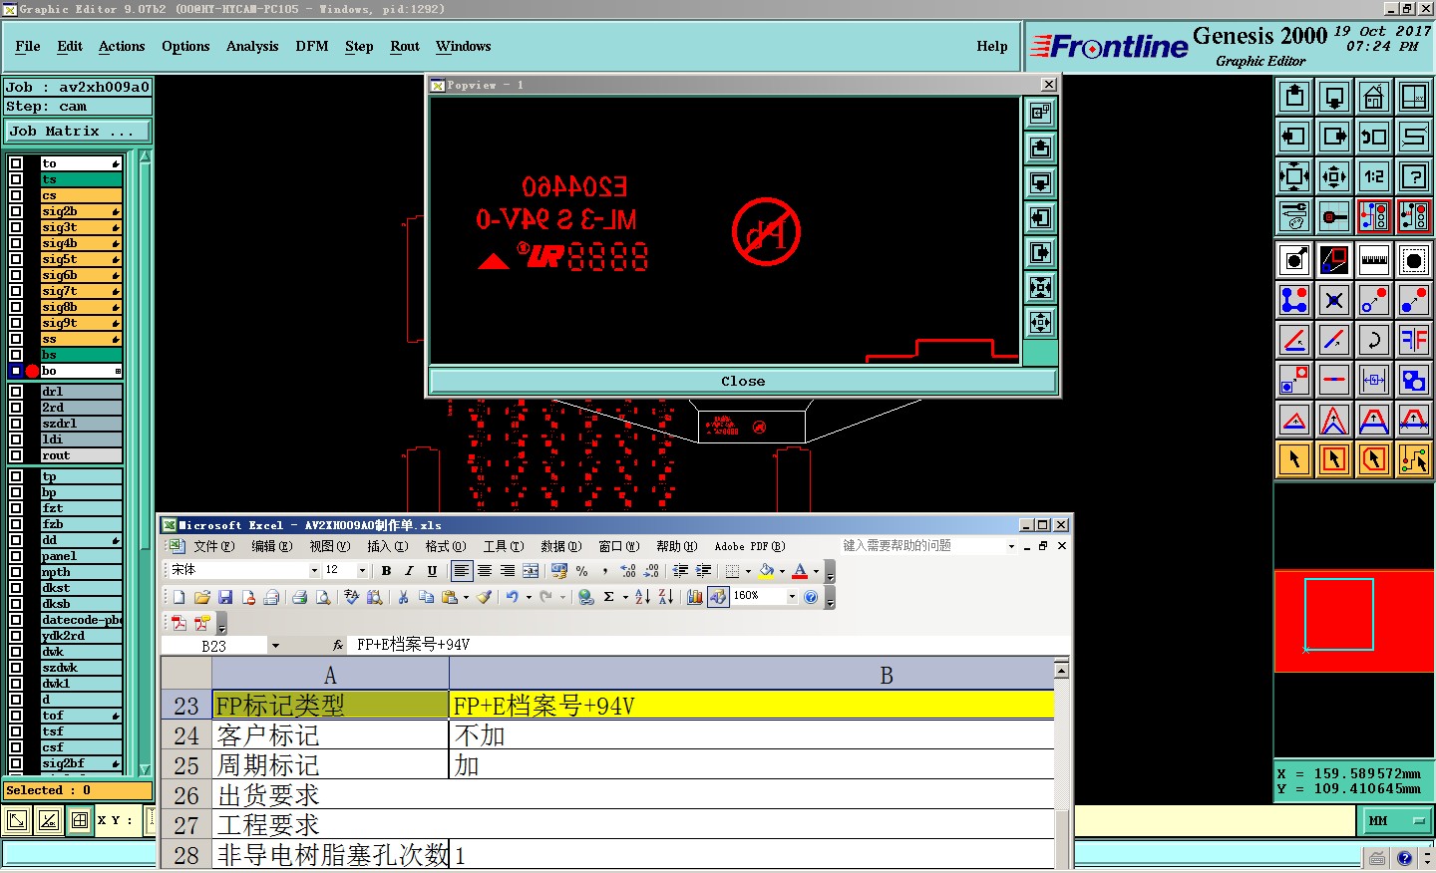Click the red color dot of layer bo
The height and width of the screenshot is (873, 1436).
pos(32,371)
